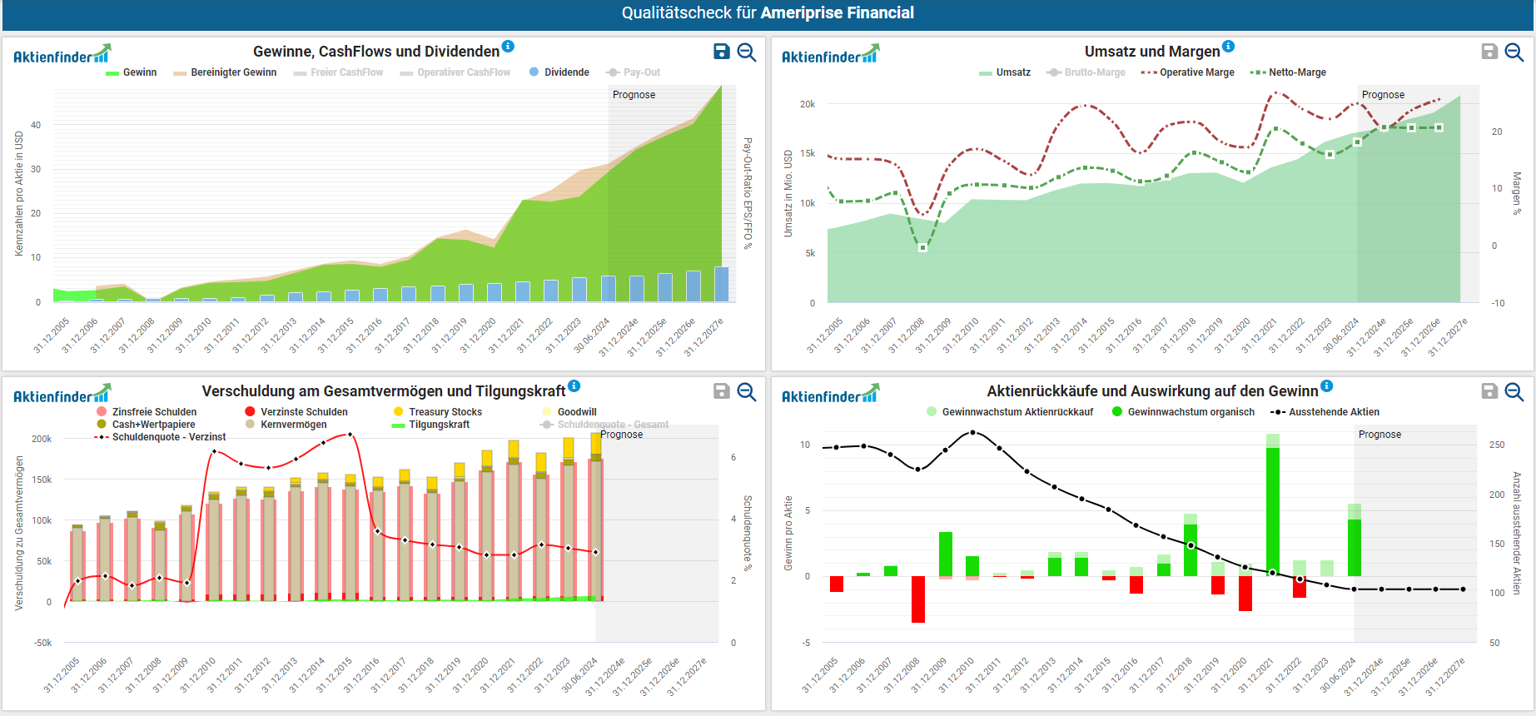The height and width of the screenshot is (716, 1536).
Task: Click save icon in Verschuldung panel
Action: click(x=722, y=391)
